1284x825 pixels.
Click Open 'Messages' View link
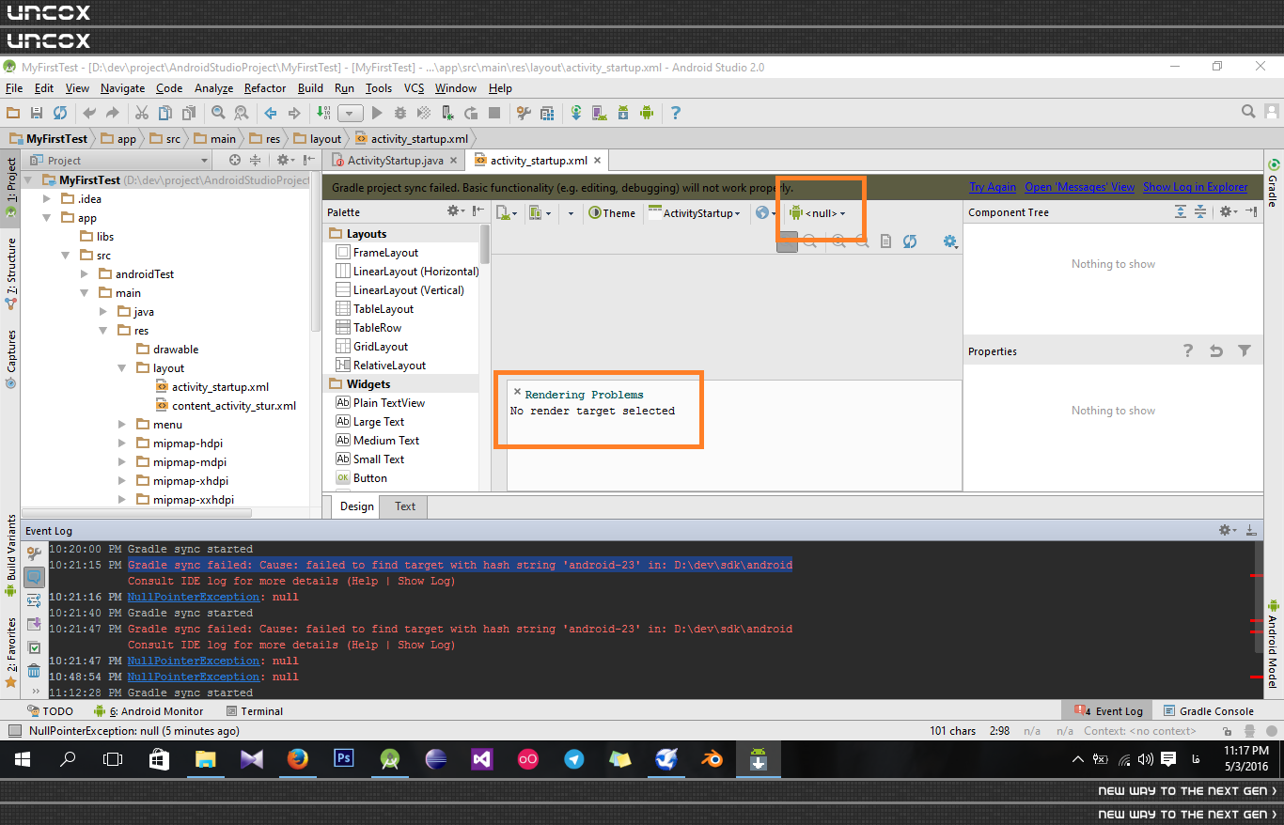click(x=1079, y=187)
